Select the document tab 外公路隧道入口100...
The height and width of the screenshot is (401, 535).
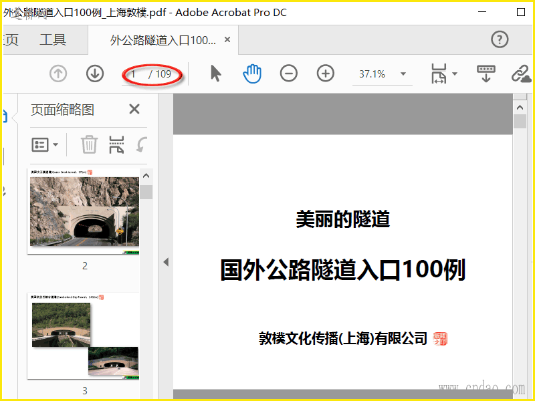click(x=163, y=40)
